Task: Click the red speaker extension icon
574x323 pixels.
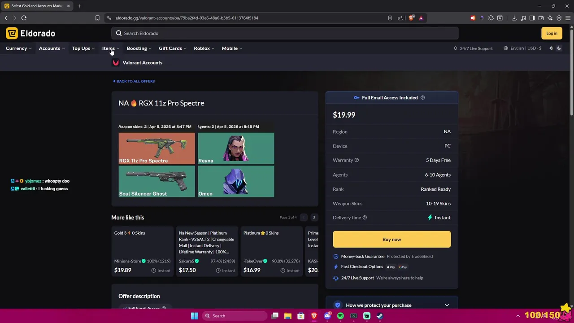Action: coord(473,18)
